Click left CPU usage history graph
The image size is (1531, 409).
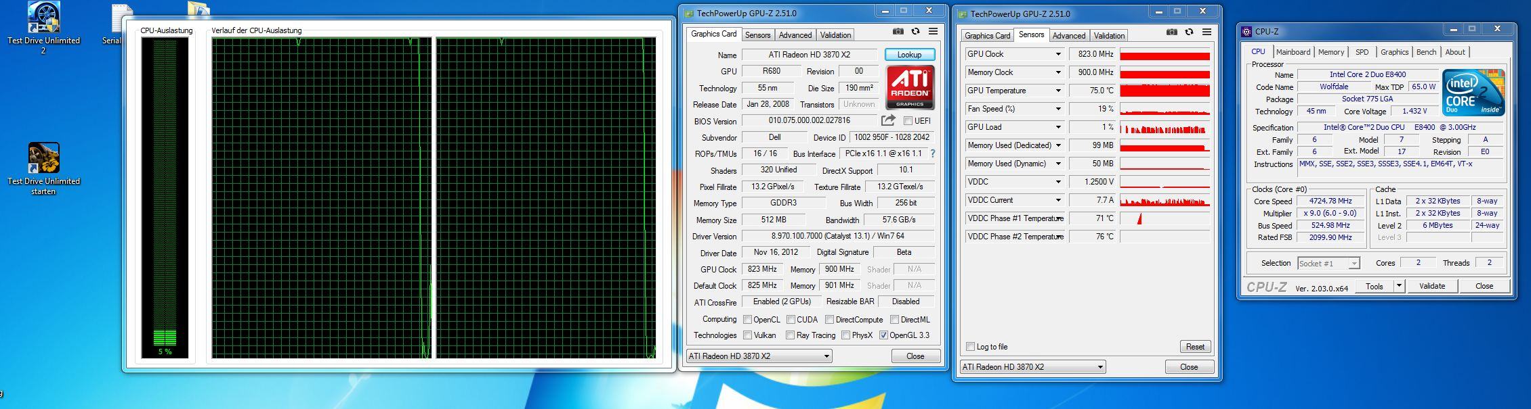(321, 197)
